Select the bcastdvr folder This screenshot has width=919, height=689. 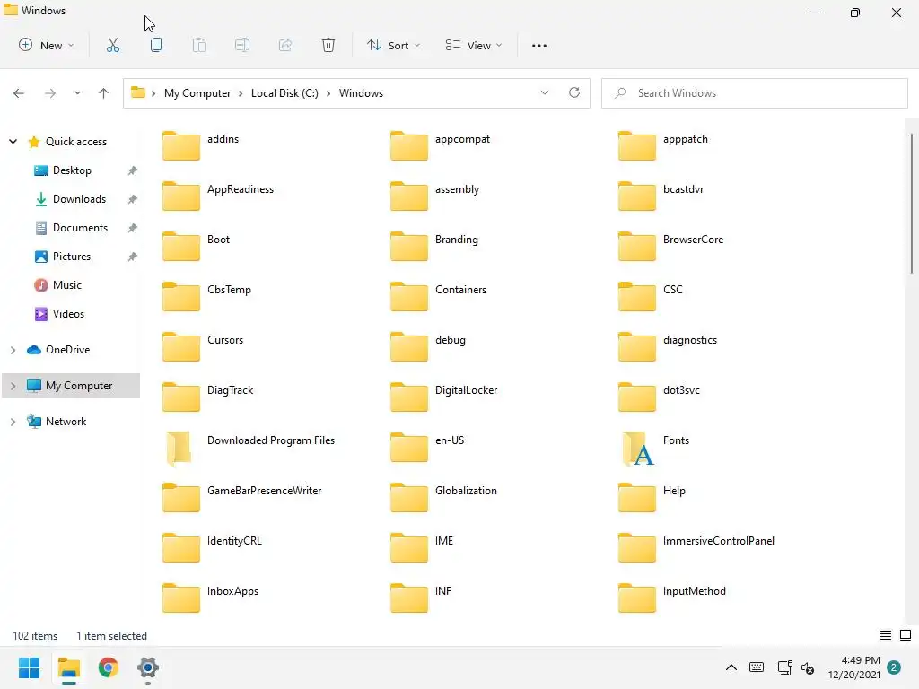[x=661, y=195]
